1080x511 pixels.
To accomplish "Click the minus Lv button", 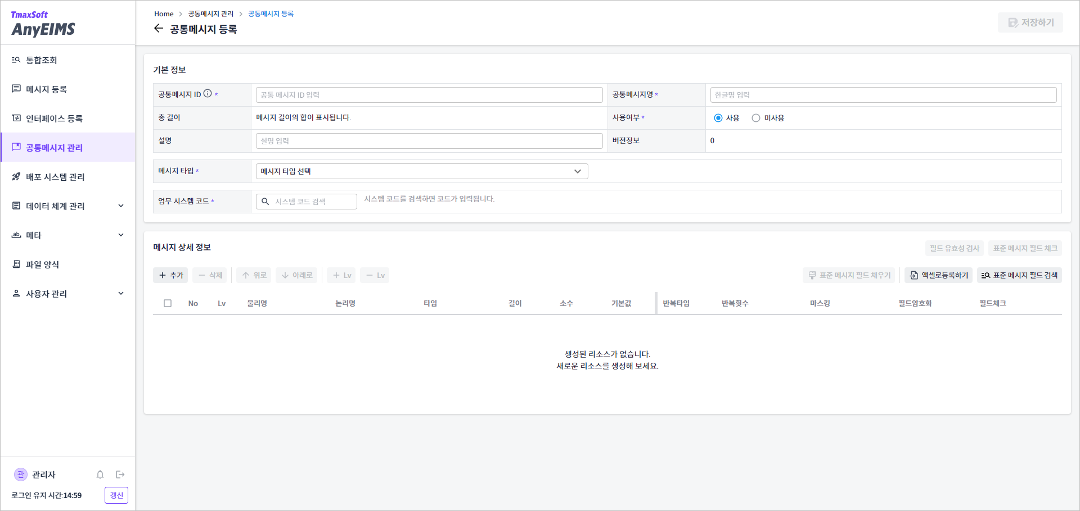I will point(375,275).
